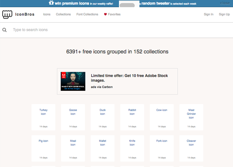Image resolution: width=233 pixels, height=167 pixels.
Task: Click the red heart Favorites icon
Action: tap(105, 14)
